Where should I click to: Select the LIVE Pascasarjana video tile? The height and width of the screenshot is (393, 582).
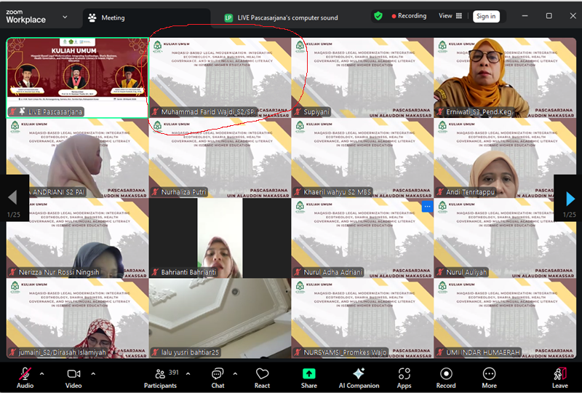(x=77, y=77)
